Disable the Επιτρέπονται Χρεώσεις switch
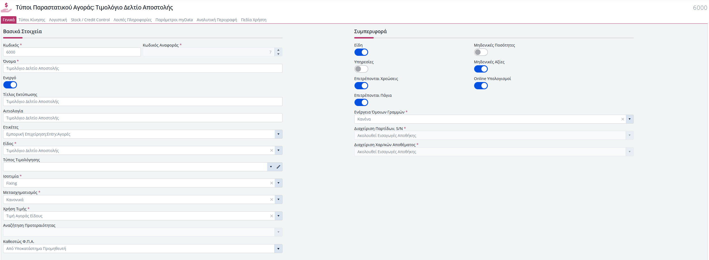The width and height of the screenshot is (709, 260). (361, 86)
